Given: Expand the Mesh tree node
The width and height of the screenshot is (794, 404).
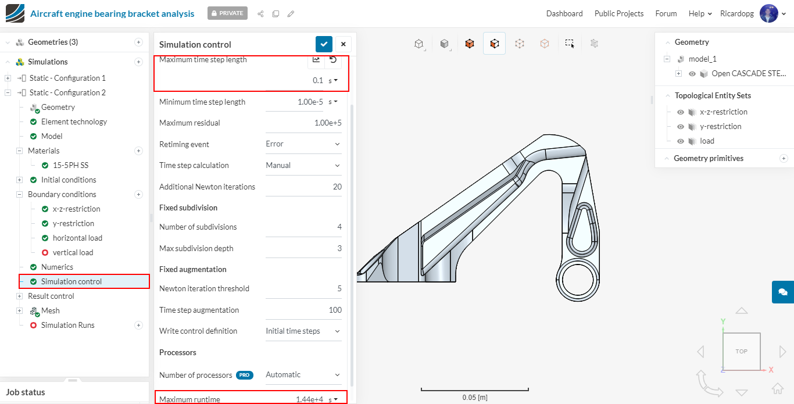Looking at the screenshot, I should pos(19,310).
